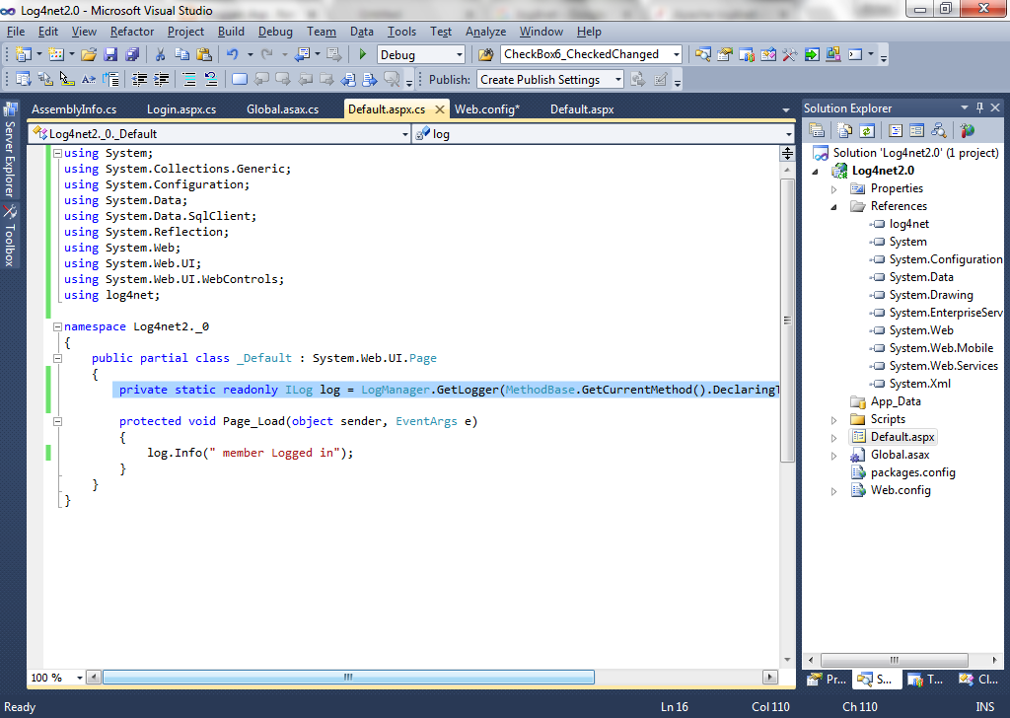
Task: Select the Web.config project item
Action: (x=899, y=490)
